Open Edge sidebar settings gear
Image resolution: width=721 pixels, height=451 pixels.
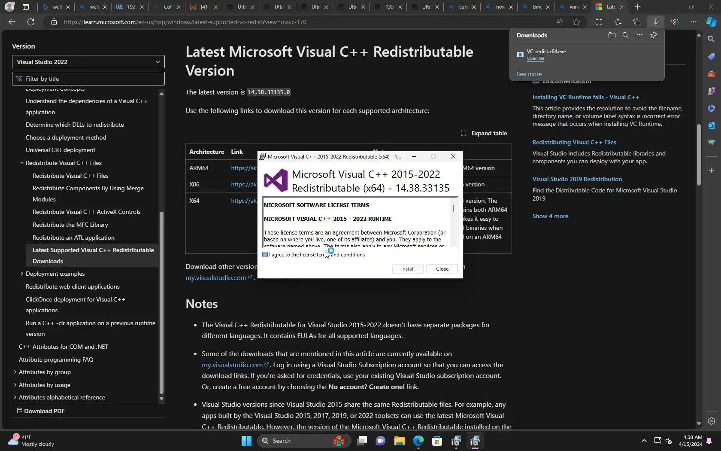711,421
